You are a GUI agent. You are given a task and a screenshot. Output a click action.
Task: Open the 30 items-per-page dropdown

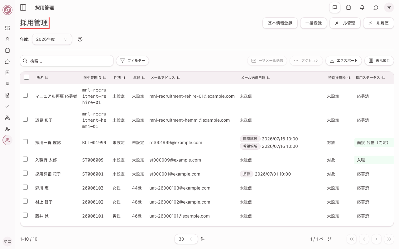coord(186,239)
